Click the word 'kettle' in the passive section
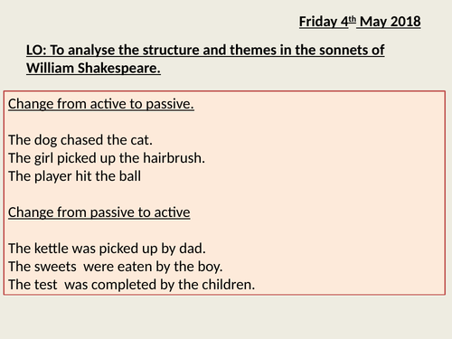The height and width of the screenshot is (339, 452). pos(52,249)
